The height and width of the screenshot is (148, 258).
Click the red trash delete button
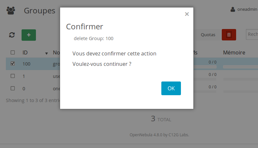[229, 35]
